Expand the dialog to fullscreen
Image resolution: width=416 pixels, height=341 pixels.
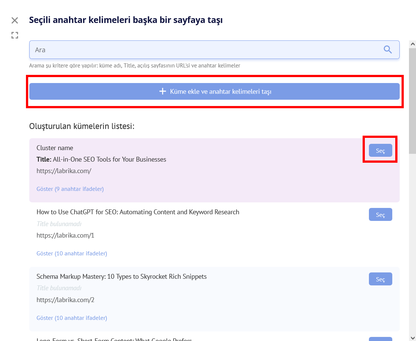pyautogui.click(x=15, y=36)
